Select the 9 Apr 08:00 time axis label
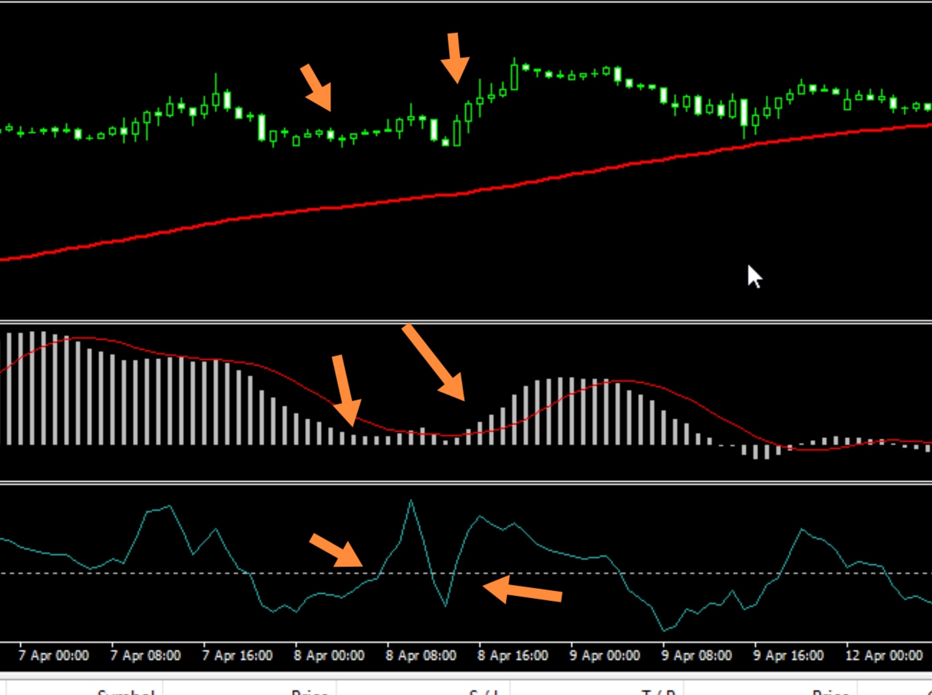932x695 pixels. pos(696,656)
